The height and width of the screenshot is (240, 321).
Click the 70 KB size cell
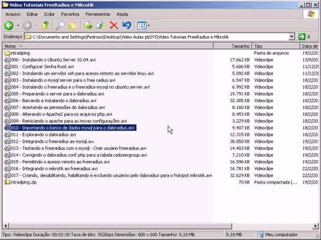point(244,182)
